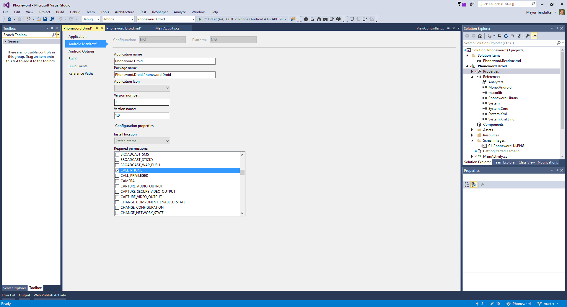This screenshot has height=307, width=567.
Task: Open the Analyze menu
Action: point(180,12)
